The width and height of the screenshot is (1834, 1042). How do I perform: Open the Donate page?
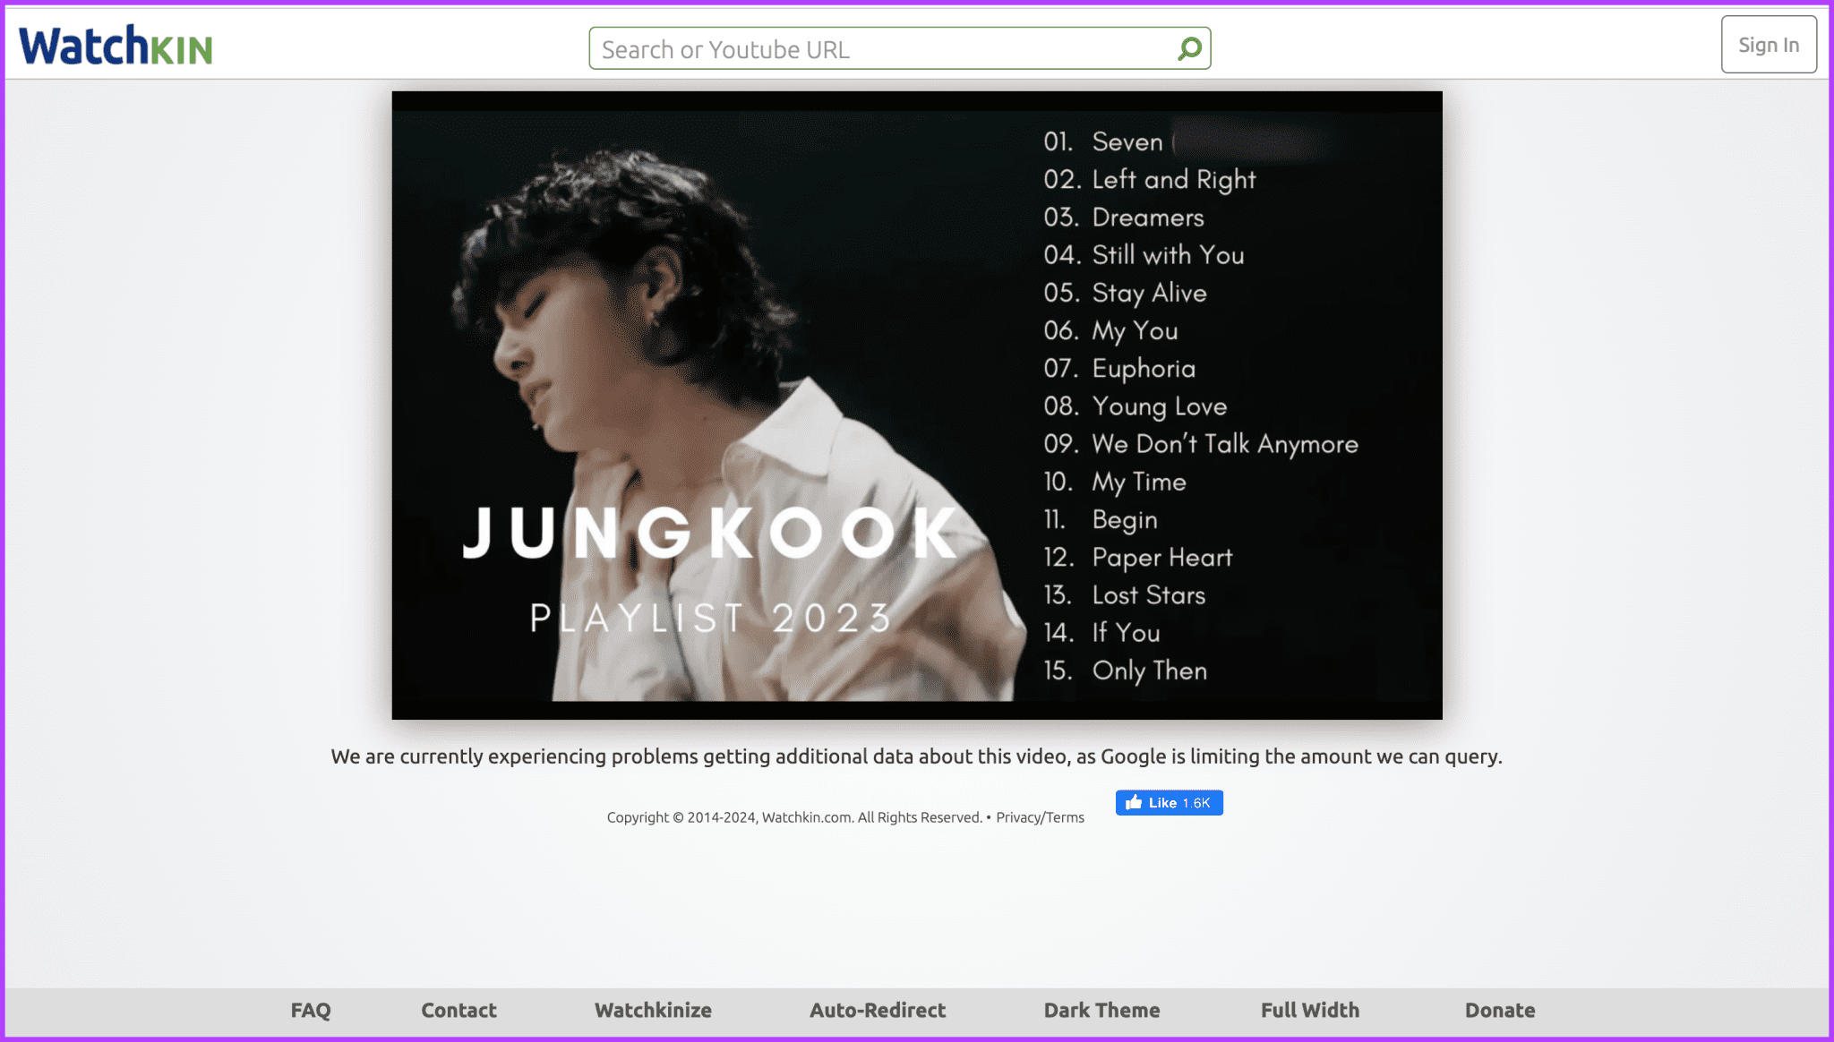pos(1499,1010)
